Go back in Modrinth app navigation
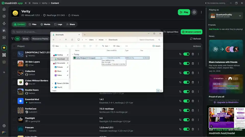Image resolution: width=245 pixels, height=137 pixels. (26, 3)
